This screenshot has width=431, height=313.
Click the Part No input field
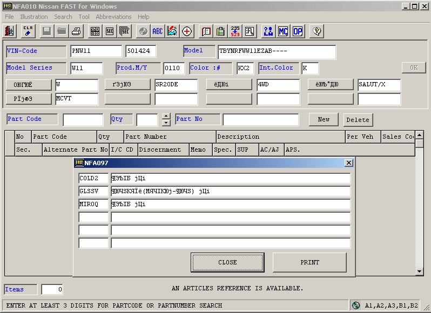point(260,119)
